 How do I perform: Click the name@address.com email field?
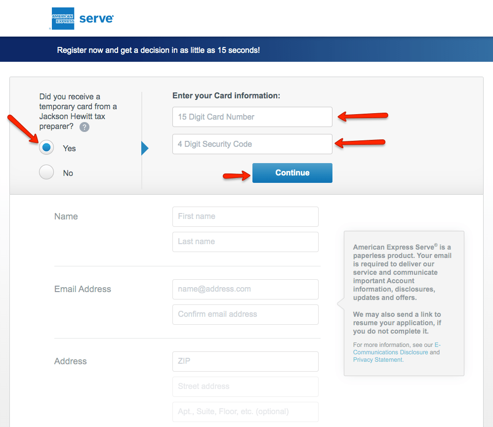click(x=245, y=289)
